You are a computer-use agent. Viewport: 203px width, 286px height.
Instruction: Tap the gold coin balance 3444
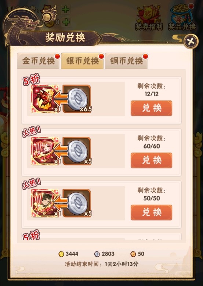point(68,254)
